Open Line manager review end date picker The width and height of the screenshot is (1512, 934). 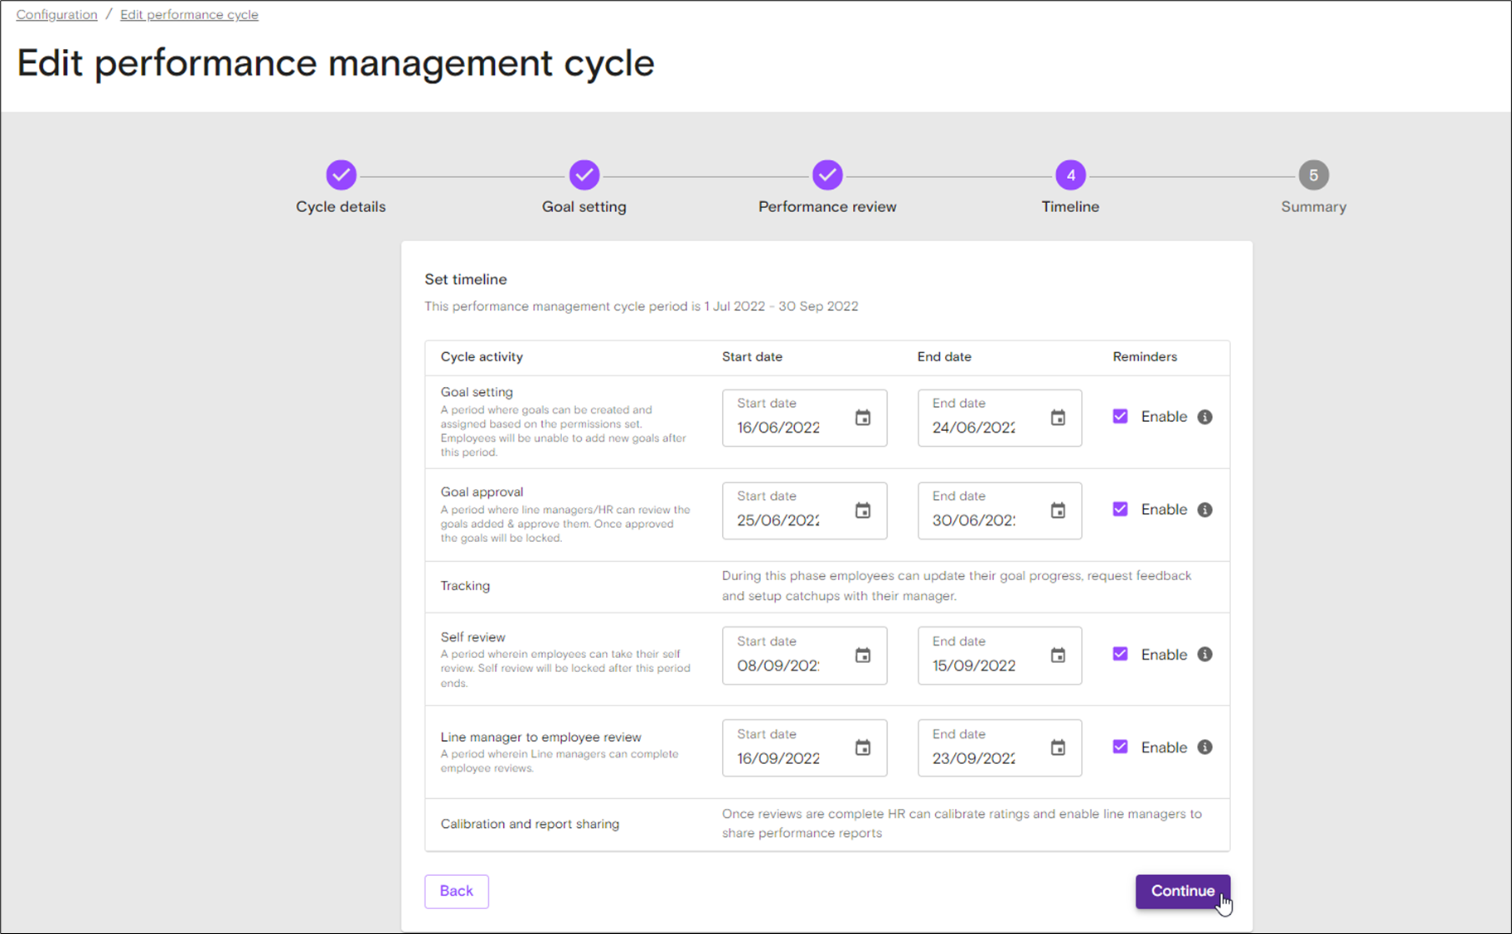[x=1058, y=748]
